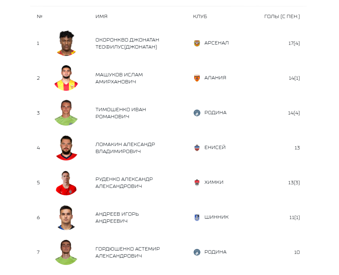Viewport: 339px width, 275px height.
Task: Click the ИМЯ column header
Action: (x=101, y=16)
